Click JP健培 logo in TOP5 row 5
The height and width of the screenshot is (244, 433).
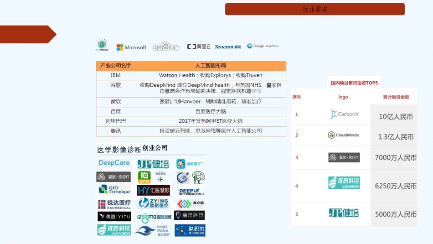point(344,213)
